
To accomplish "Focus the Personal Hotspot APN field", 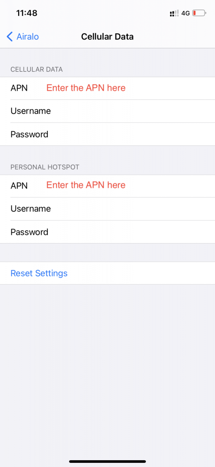I will point(107,186).
